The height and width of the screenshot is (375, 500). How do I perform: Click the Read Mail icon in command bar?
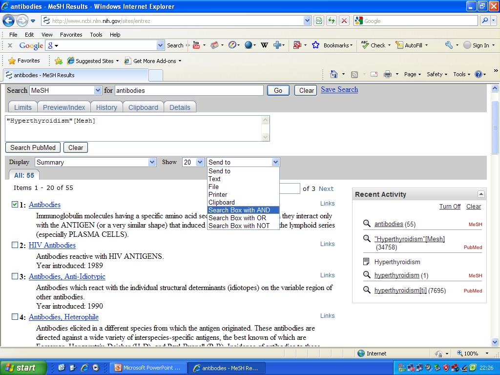pyautogui.click(x=374, y=74)
